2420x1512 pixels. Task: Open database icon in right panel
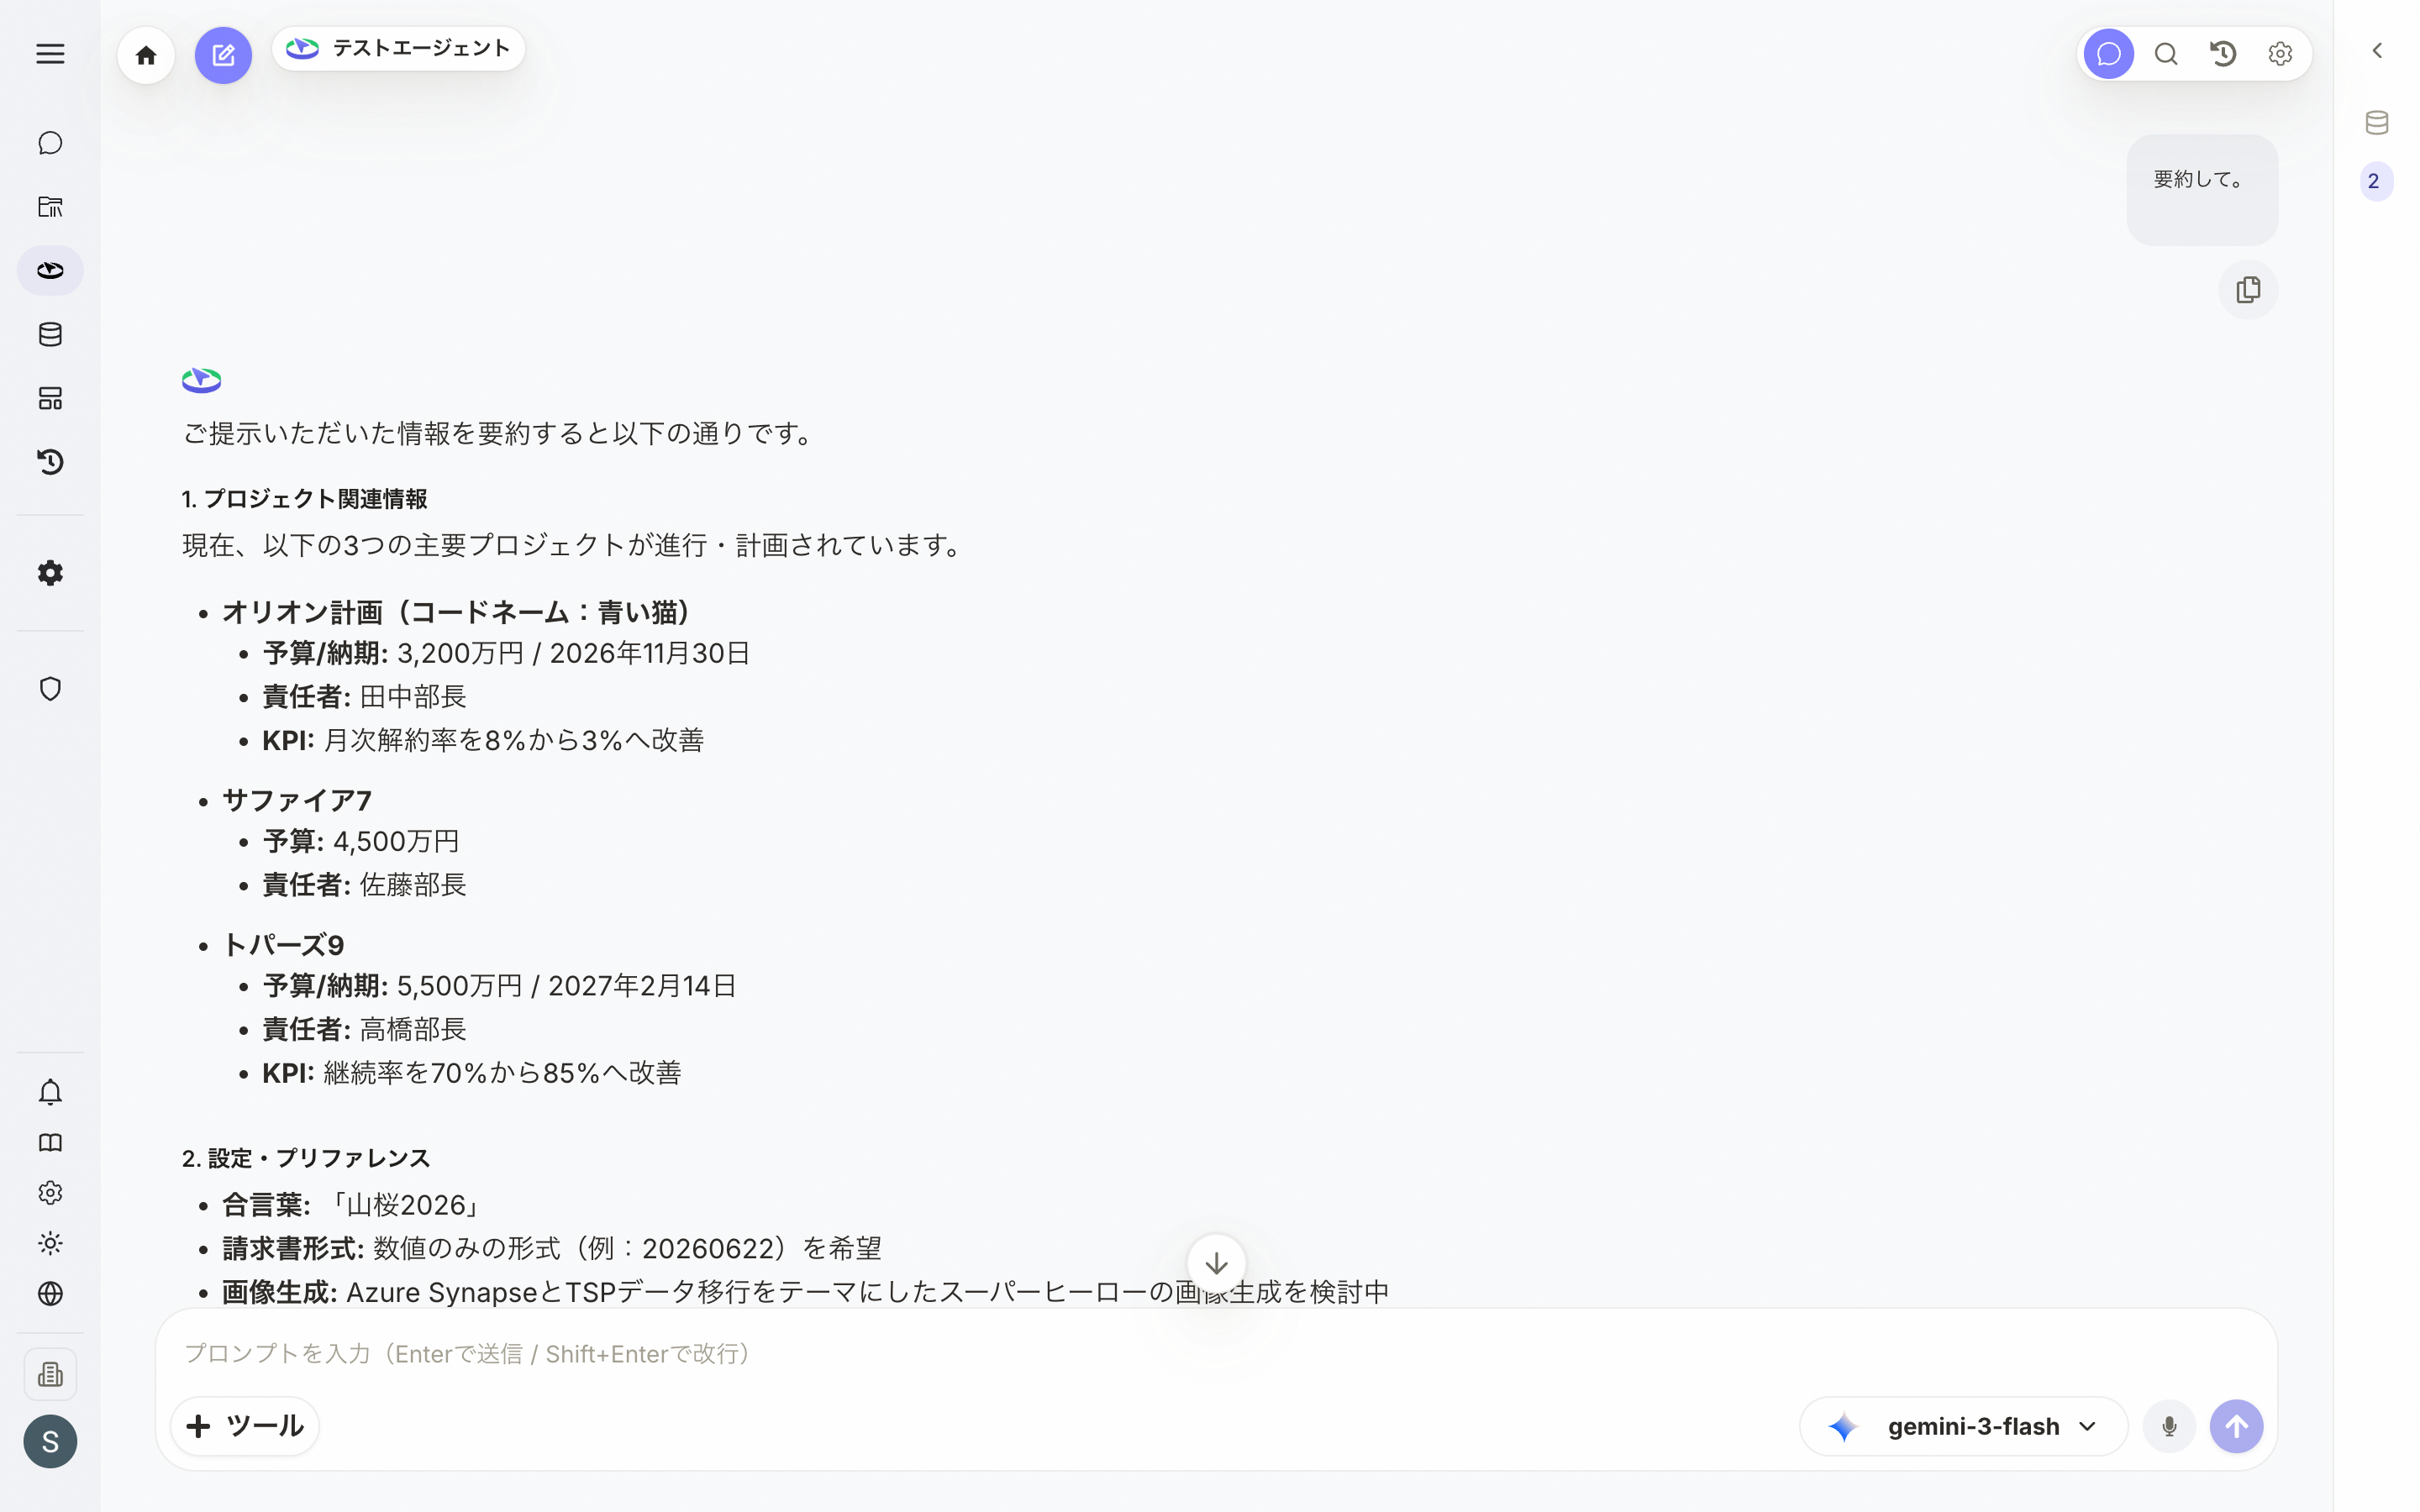tap(2377, 122)
